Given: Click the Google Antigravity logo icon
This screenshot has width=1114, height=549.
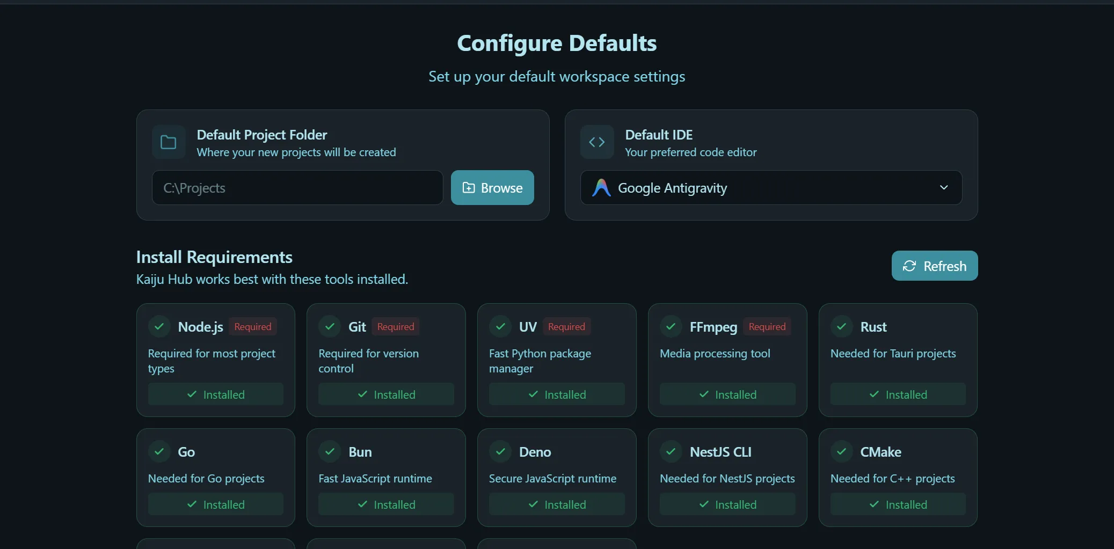Looking at the screenshot, I should coord(601,188).
